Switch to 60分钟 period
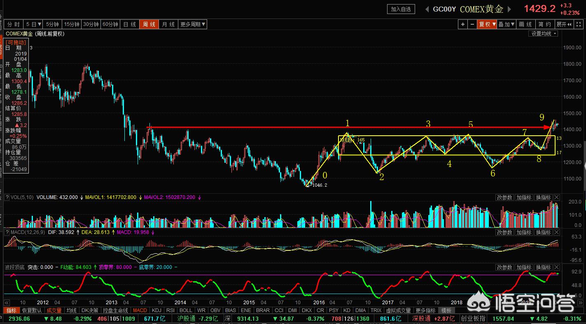 110,24
